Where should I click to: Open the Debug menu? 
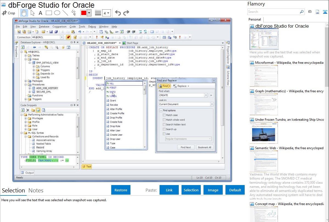tap(92, 27)
